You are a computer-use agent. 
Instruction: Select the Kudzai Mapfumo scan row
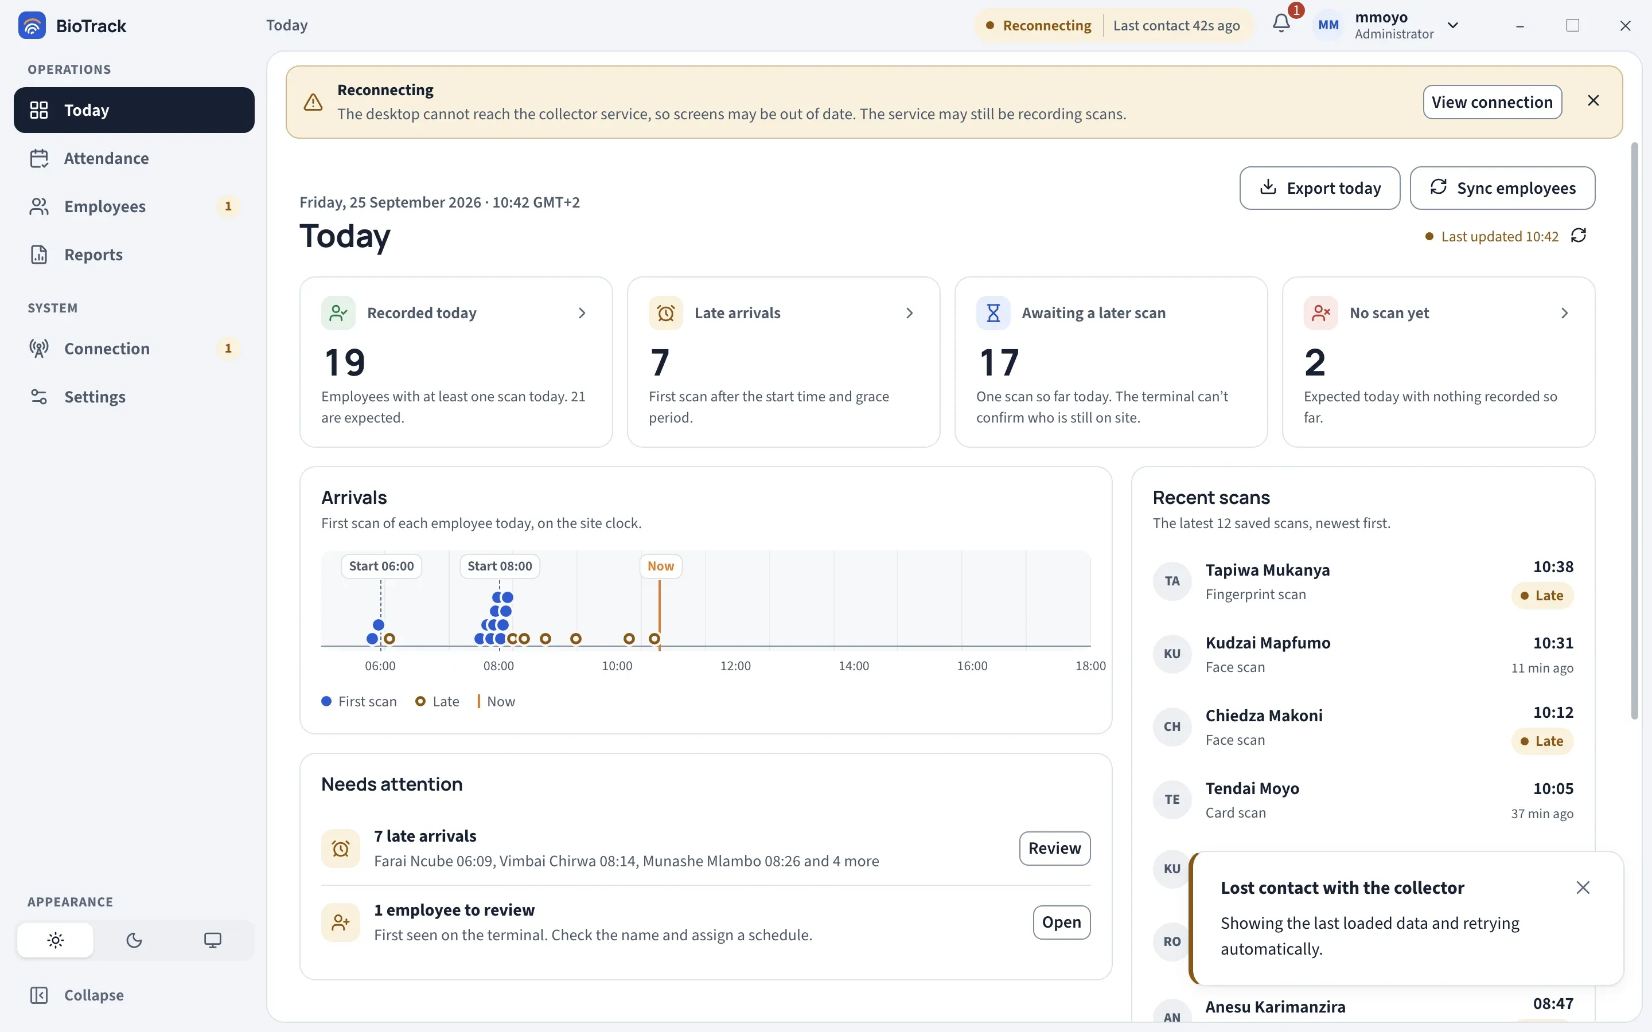[1362, 654]
